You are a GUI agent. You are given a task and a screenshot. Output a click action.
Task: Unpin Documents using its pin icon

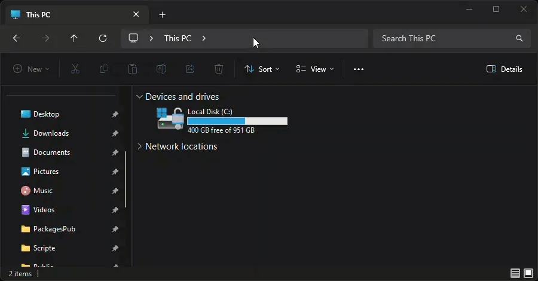[x=115, y=152]
